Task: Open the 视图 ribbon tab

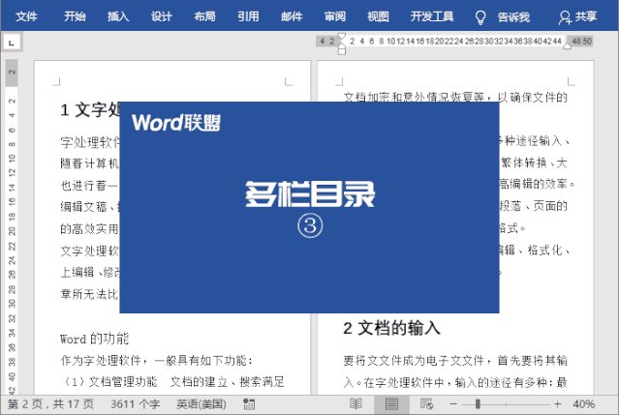Action: click(x=378, y=16)
